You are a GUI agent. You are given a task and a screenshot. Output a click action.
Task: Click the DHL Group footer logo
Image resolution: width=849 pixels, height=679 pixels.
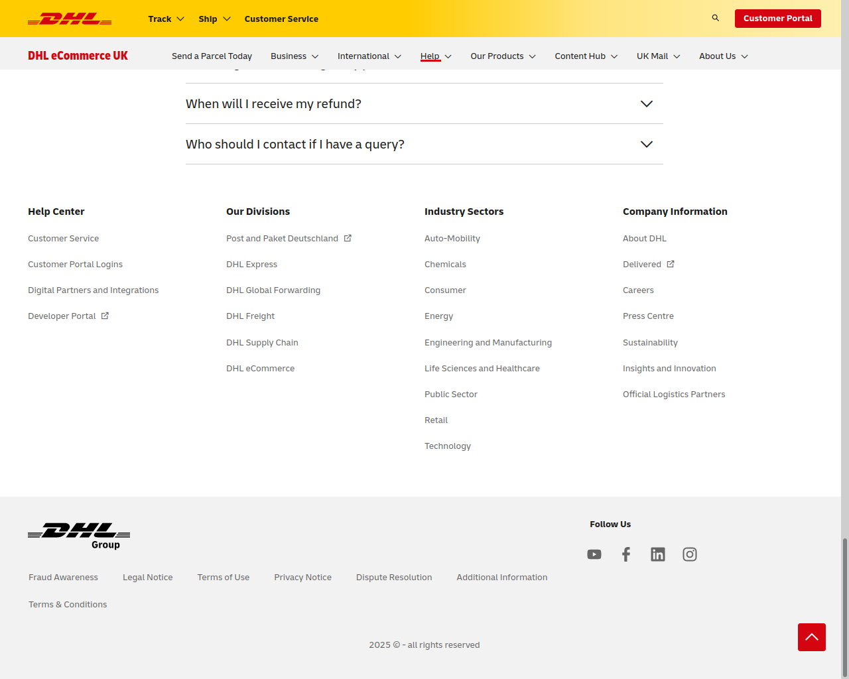[79, 536]
